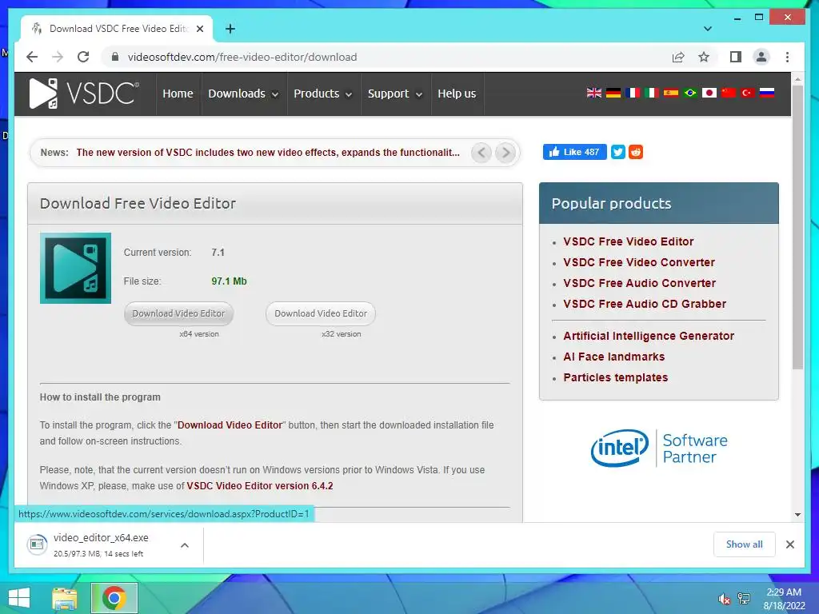
Task: Open Particles templates link
Action: tap(615, 377)
